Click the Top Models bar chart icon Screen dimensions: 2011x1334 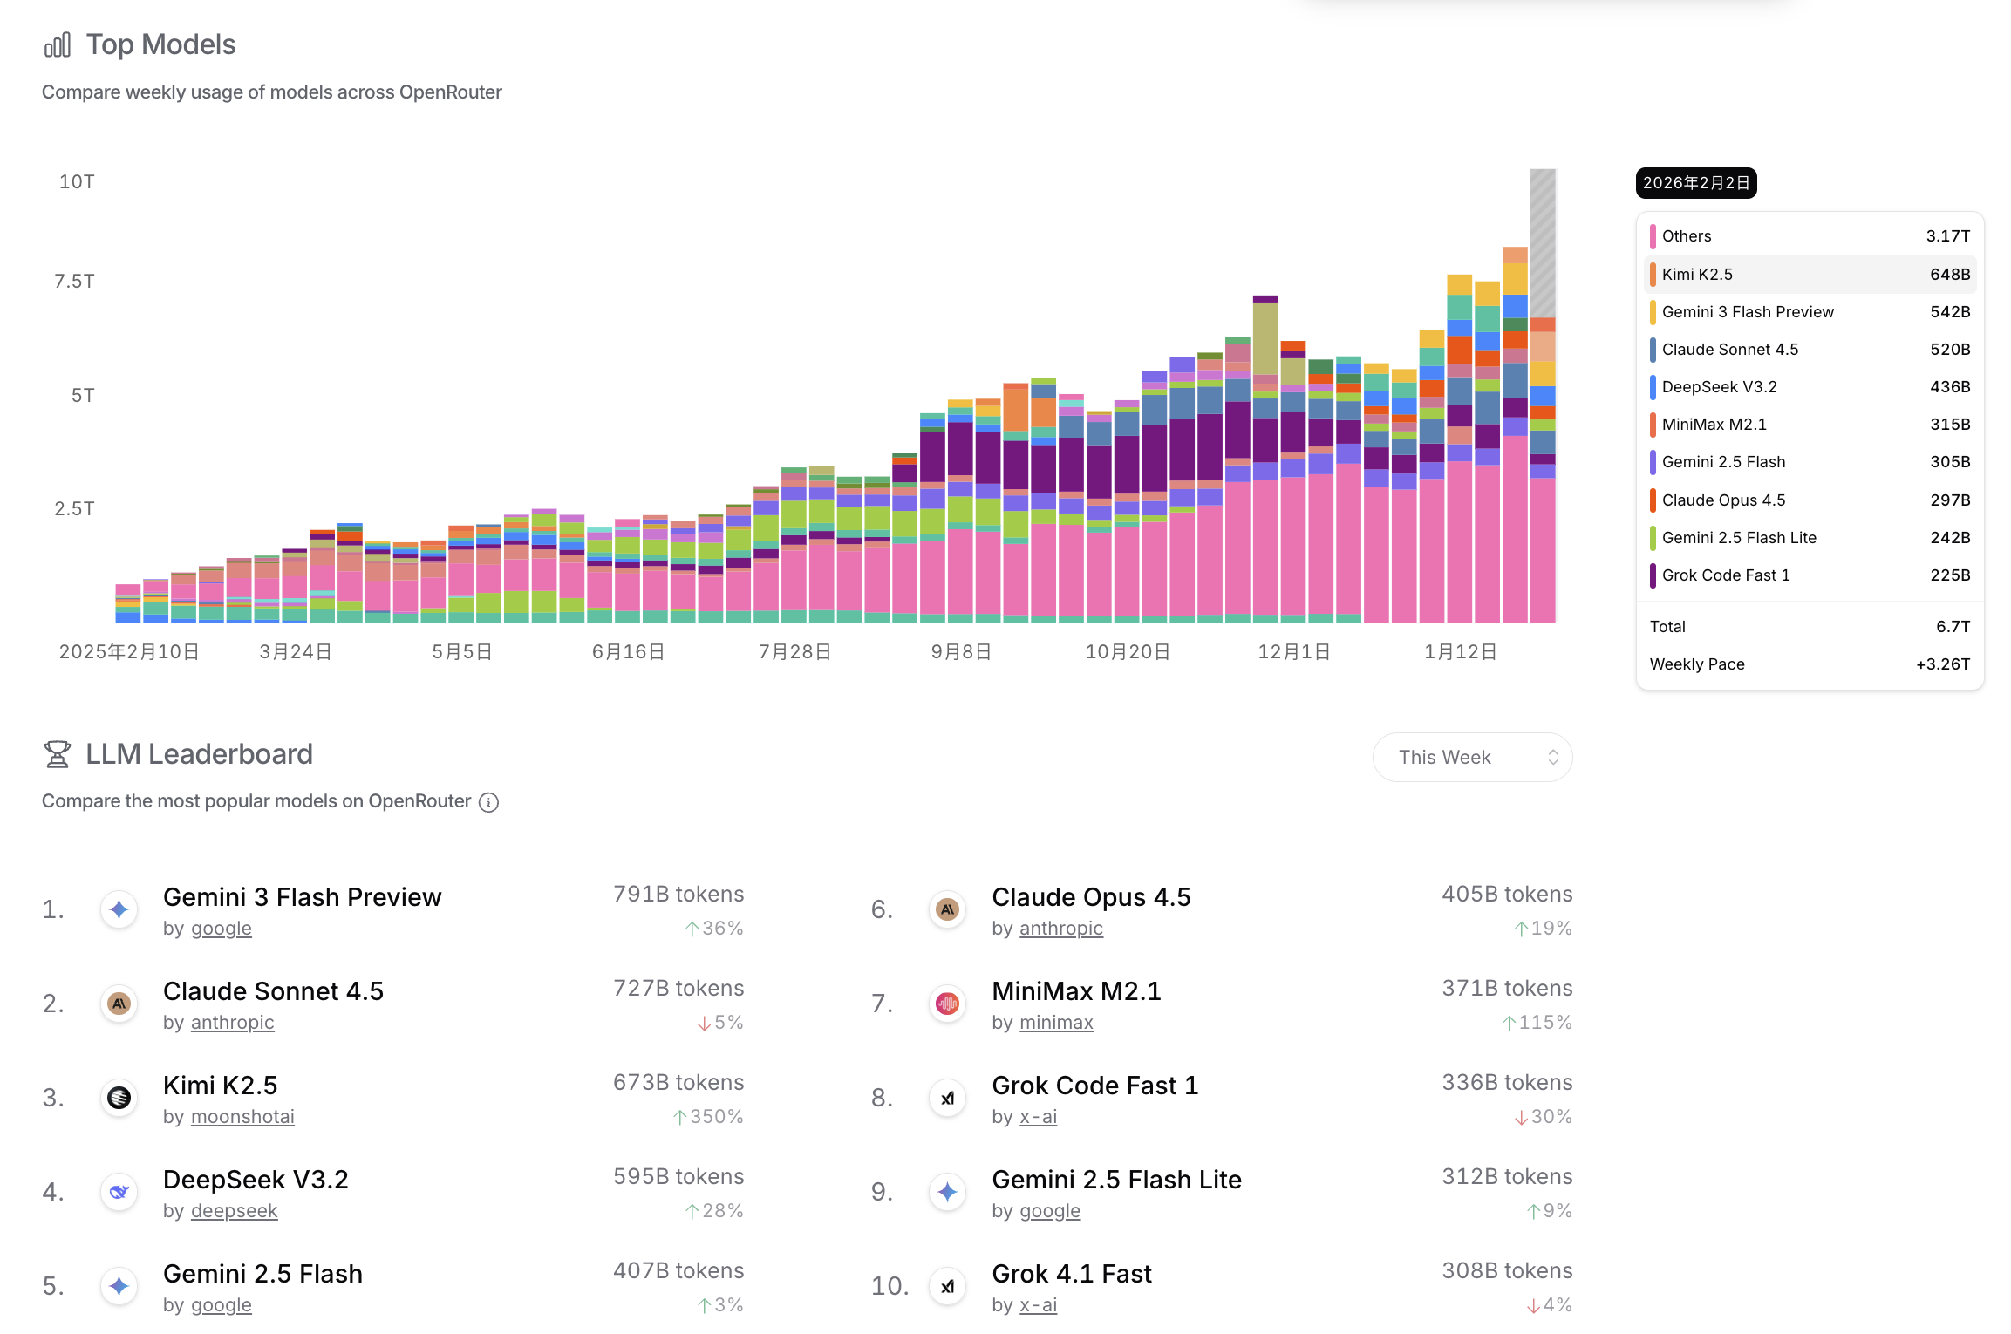pos(58,45)
